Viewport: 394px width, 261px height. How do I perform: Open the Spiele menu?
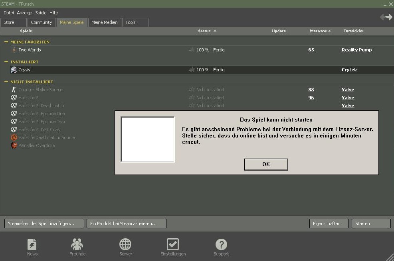pos(41,13)
